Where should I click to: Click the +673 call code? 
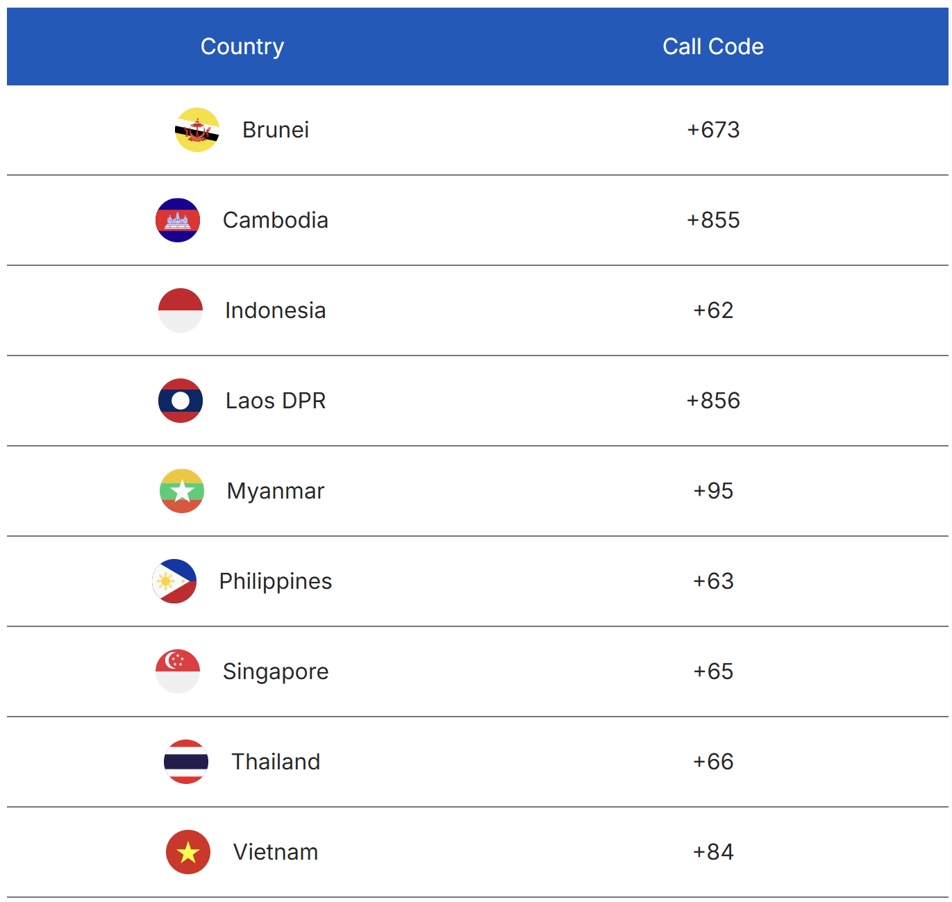713,130
